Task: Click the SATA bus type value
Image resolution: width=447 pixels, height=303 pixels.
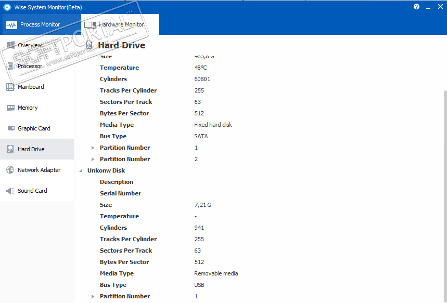Action: tap(201, 136)
